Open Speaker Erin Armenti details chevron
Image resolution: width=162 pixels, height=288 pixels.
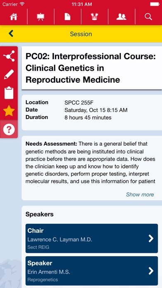coord(151,271)
